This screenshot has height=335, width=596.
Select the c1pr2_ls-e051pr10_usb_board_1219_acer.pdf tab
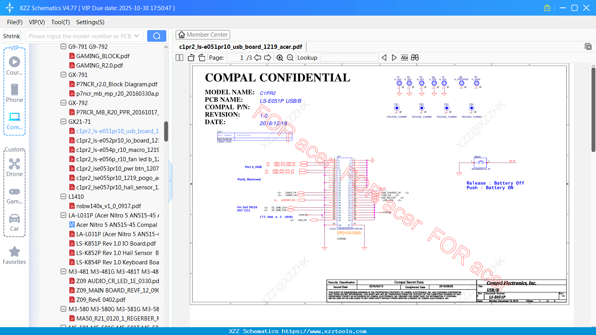click(241, 47)
